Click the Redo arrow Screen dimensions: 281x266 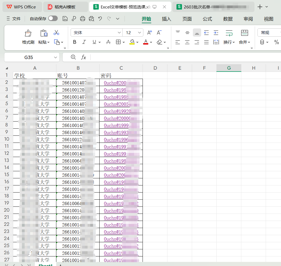click(x=109, y=19)
